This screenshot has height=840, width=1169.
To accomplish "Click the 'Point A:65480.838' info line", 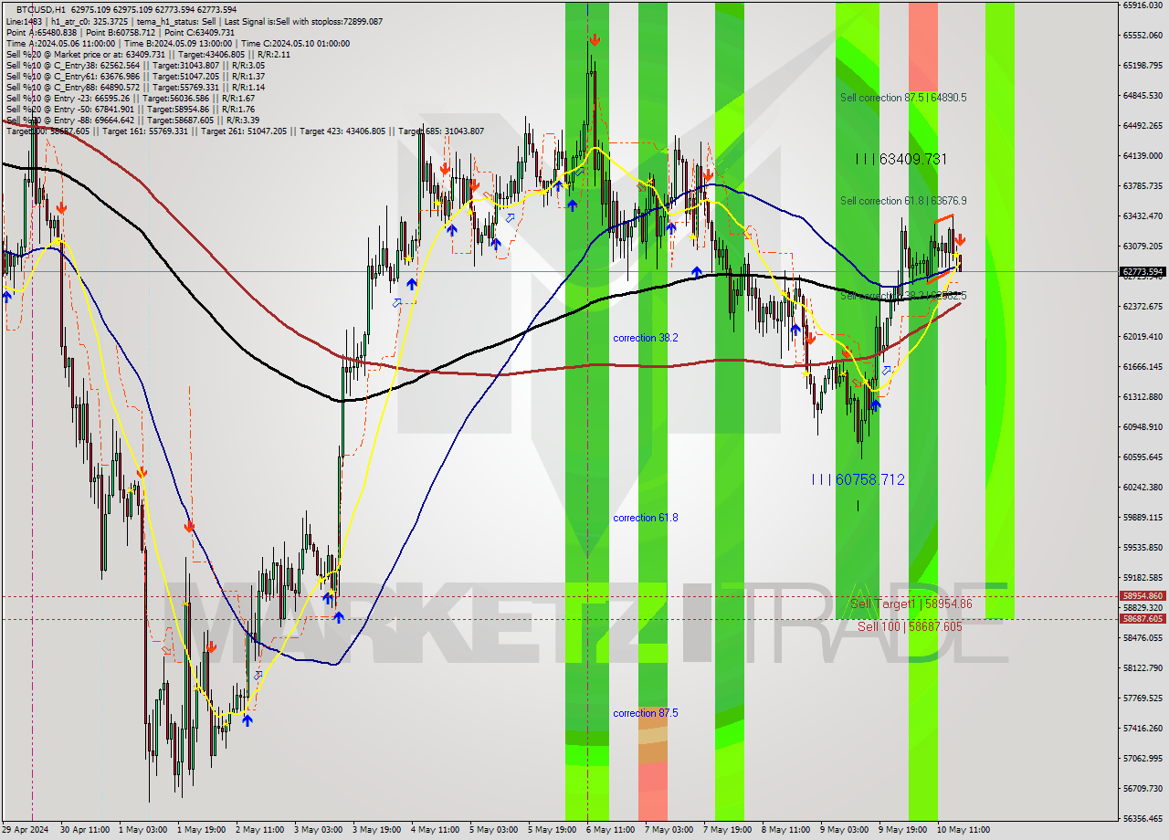I will 121,32.
